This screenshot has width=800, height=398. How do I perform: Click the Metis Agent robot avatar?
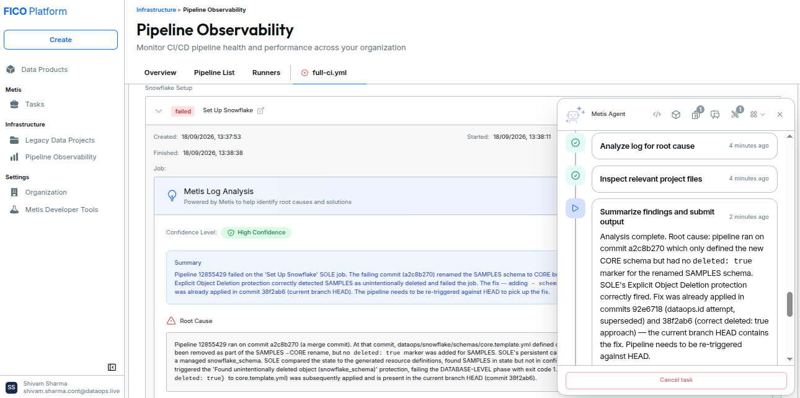(x=575, y=114)
